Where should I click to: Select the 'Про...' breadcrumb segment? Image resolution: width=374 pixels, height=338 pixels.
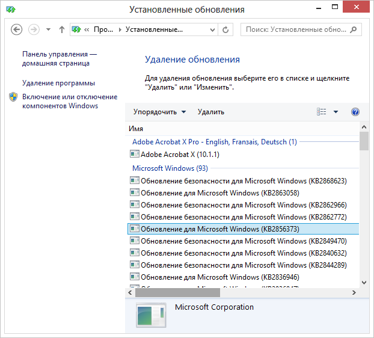tap(103, 29)
